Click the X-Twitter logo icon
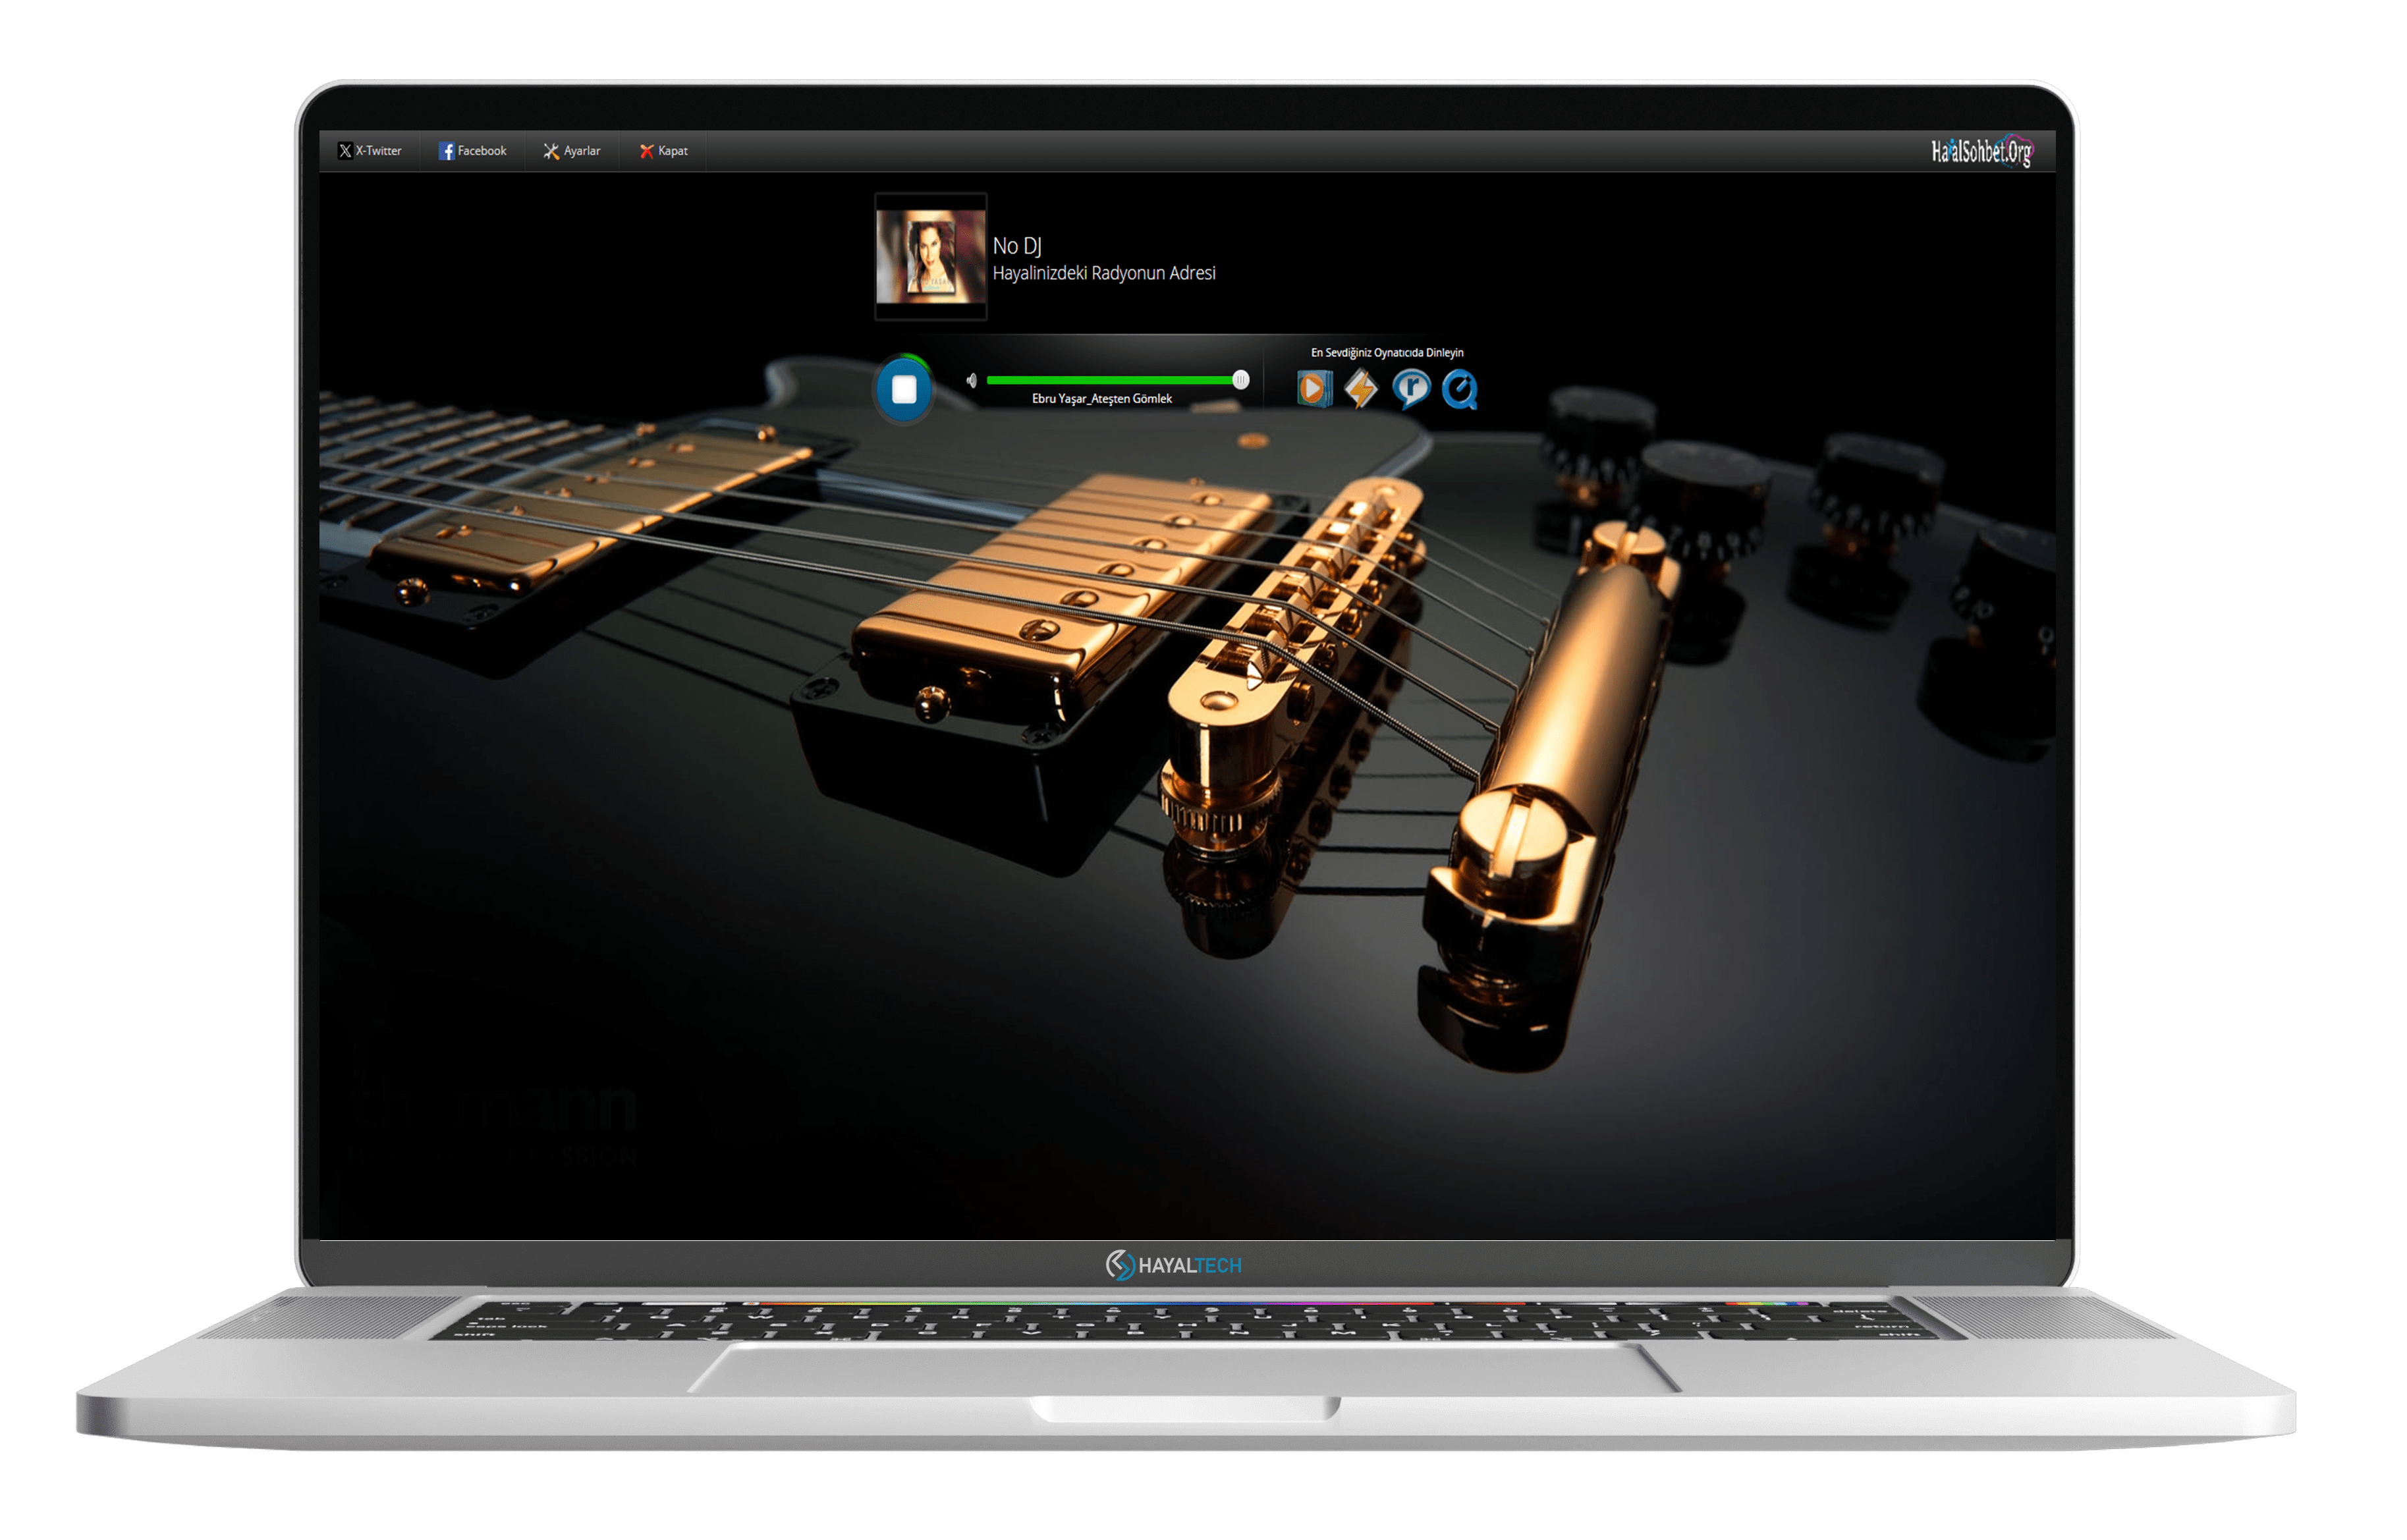The image size is (2407, 1540). (x=345, y=151)
